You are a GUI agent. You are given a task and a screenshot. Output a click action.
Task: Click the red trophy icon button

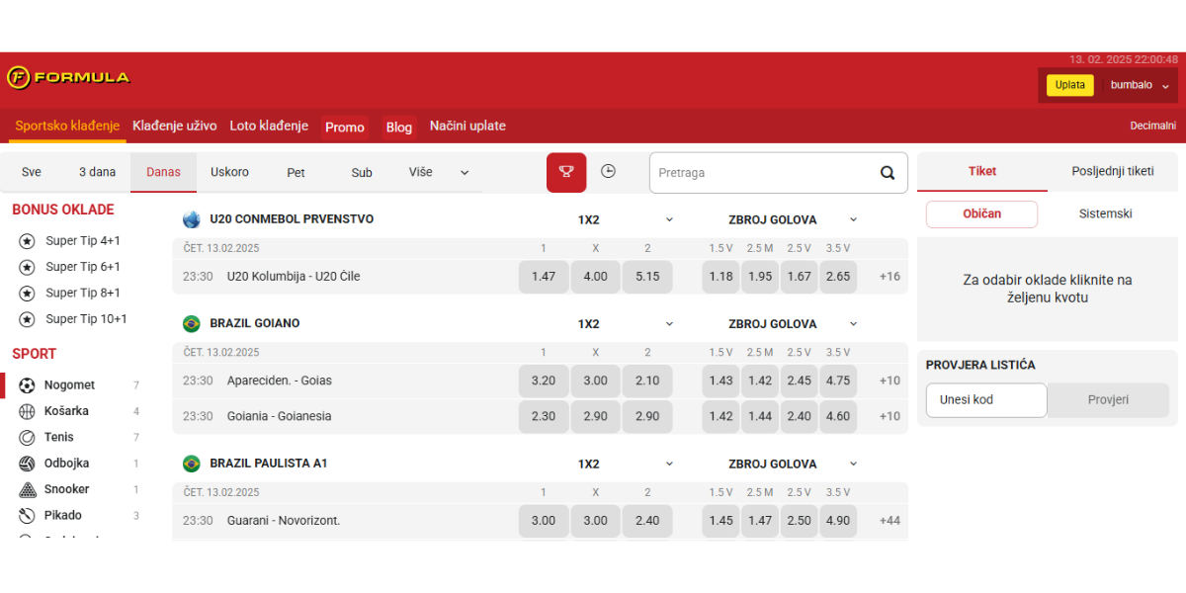point(566,172)
